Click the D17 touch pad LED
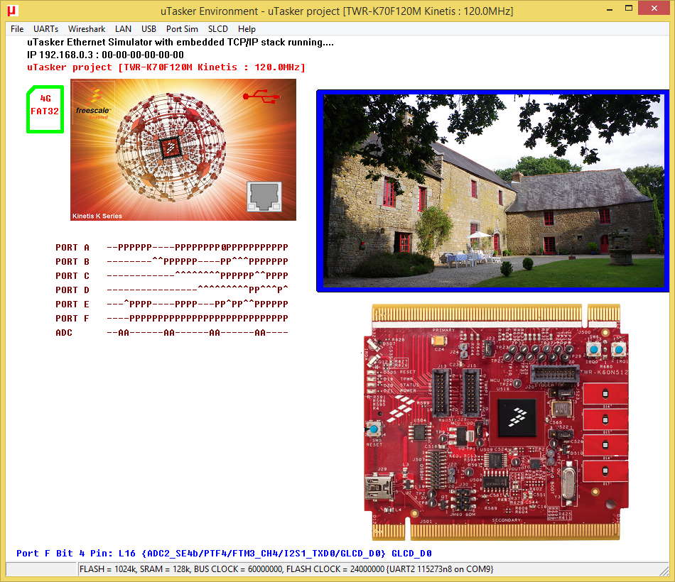The image size is (675, 582). click(x=605, y=471)
